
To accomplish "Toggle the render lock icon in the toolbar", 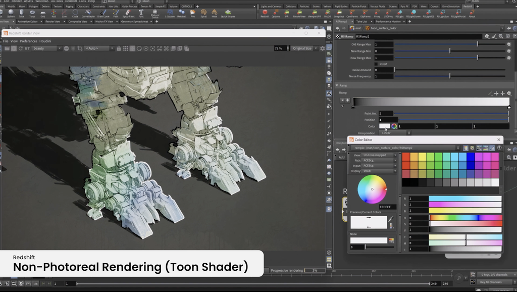I will pos(118,48).
